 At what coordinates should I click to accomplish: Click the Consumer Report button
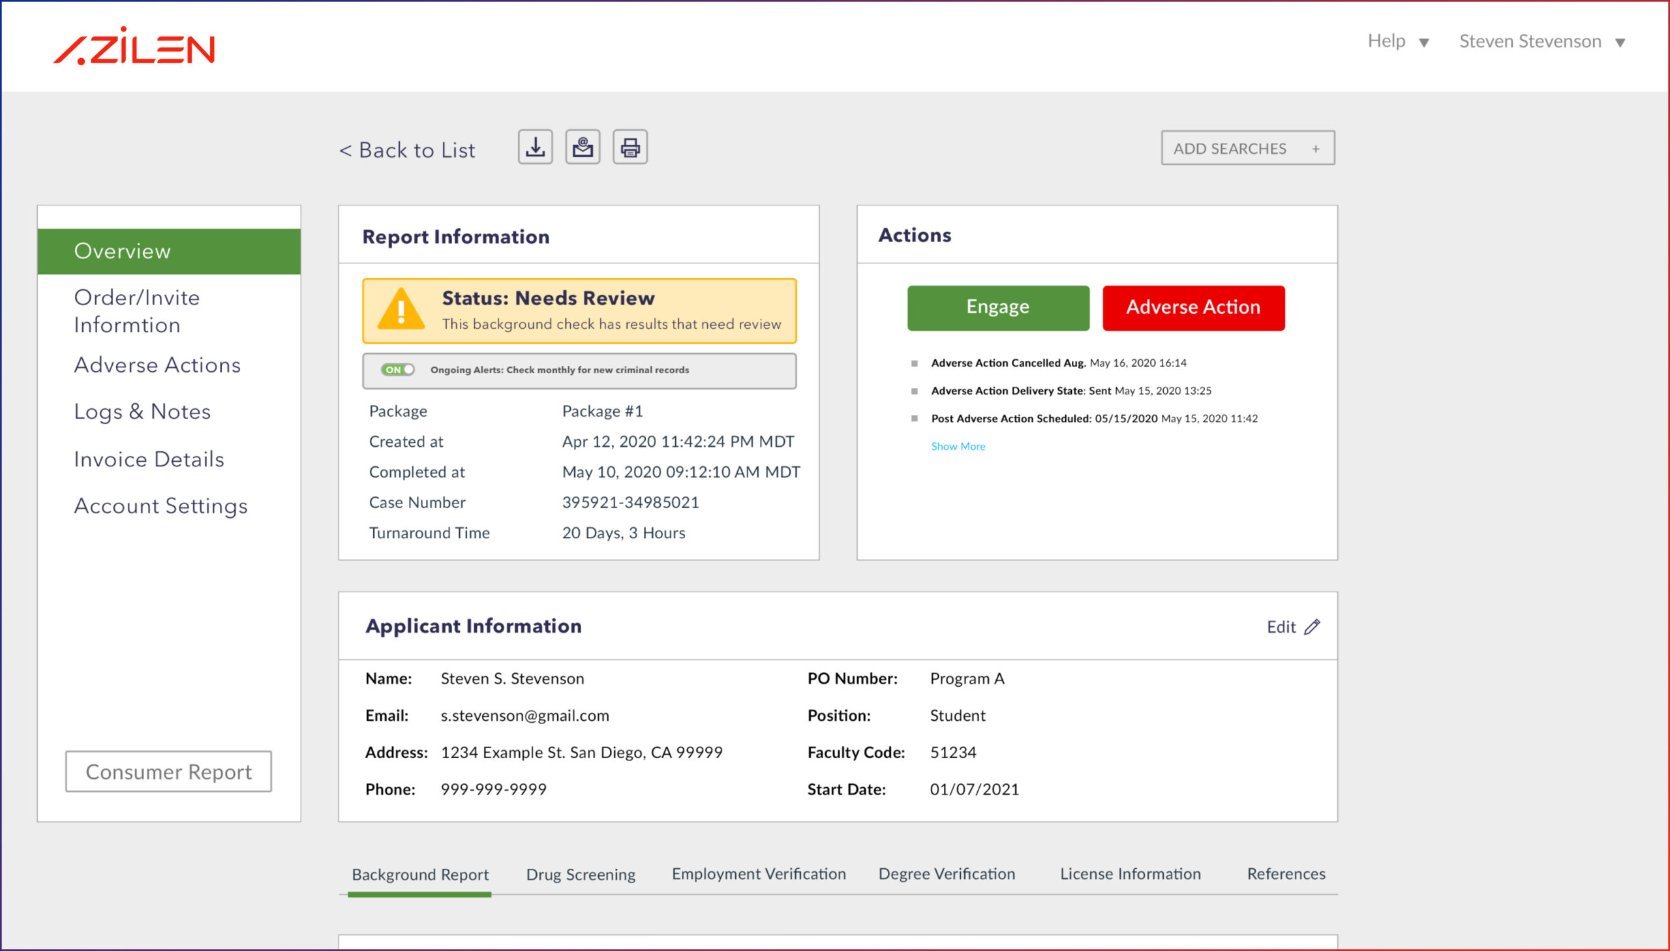click(168, 772)
